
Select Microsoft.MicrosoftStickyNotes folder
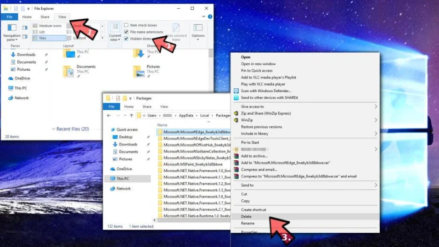click(x=194, y=158)
